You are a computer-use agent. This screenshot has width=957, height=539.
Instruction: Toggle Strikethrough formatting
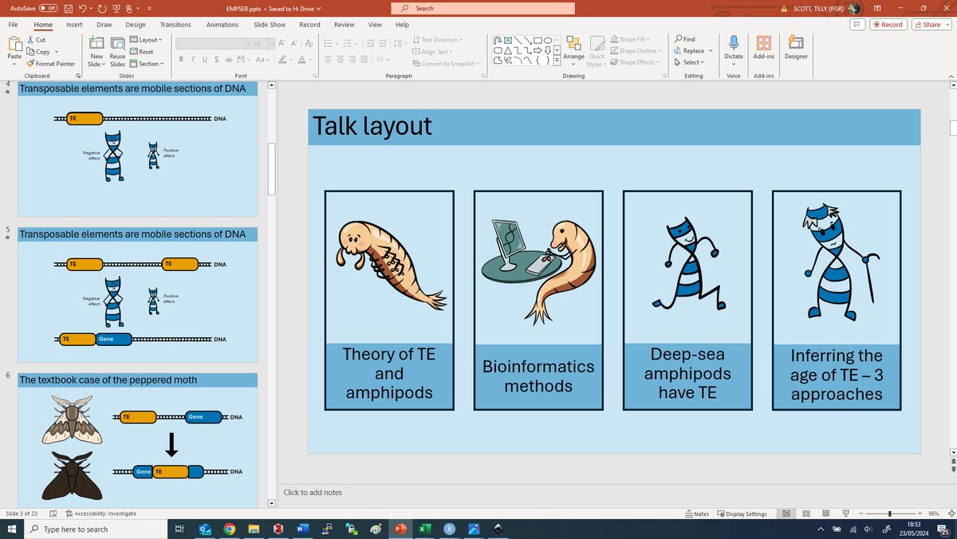pyautogui.click(x=229, y=60)
